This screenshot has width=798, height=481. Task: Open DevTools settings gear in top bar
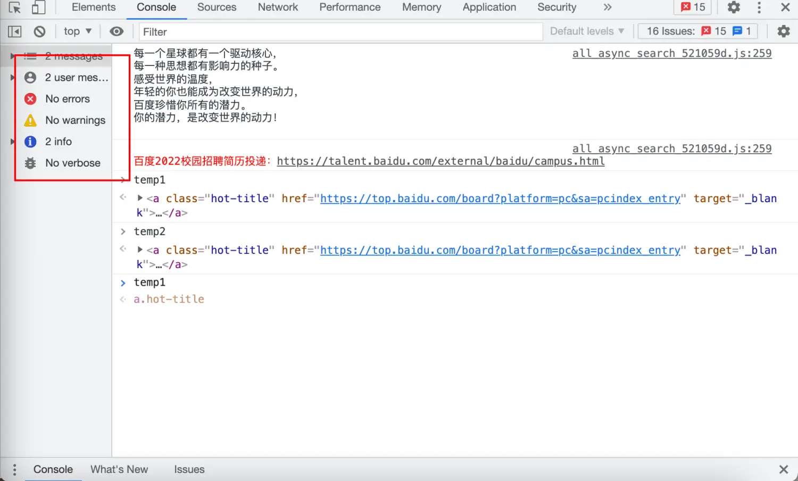click(x=734, y=7)
